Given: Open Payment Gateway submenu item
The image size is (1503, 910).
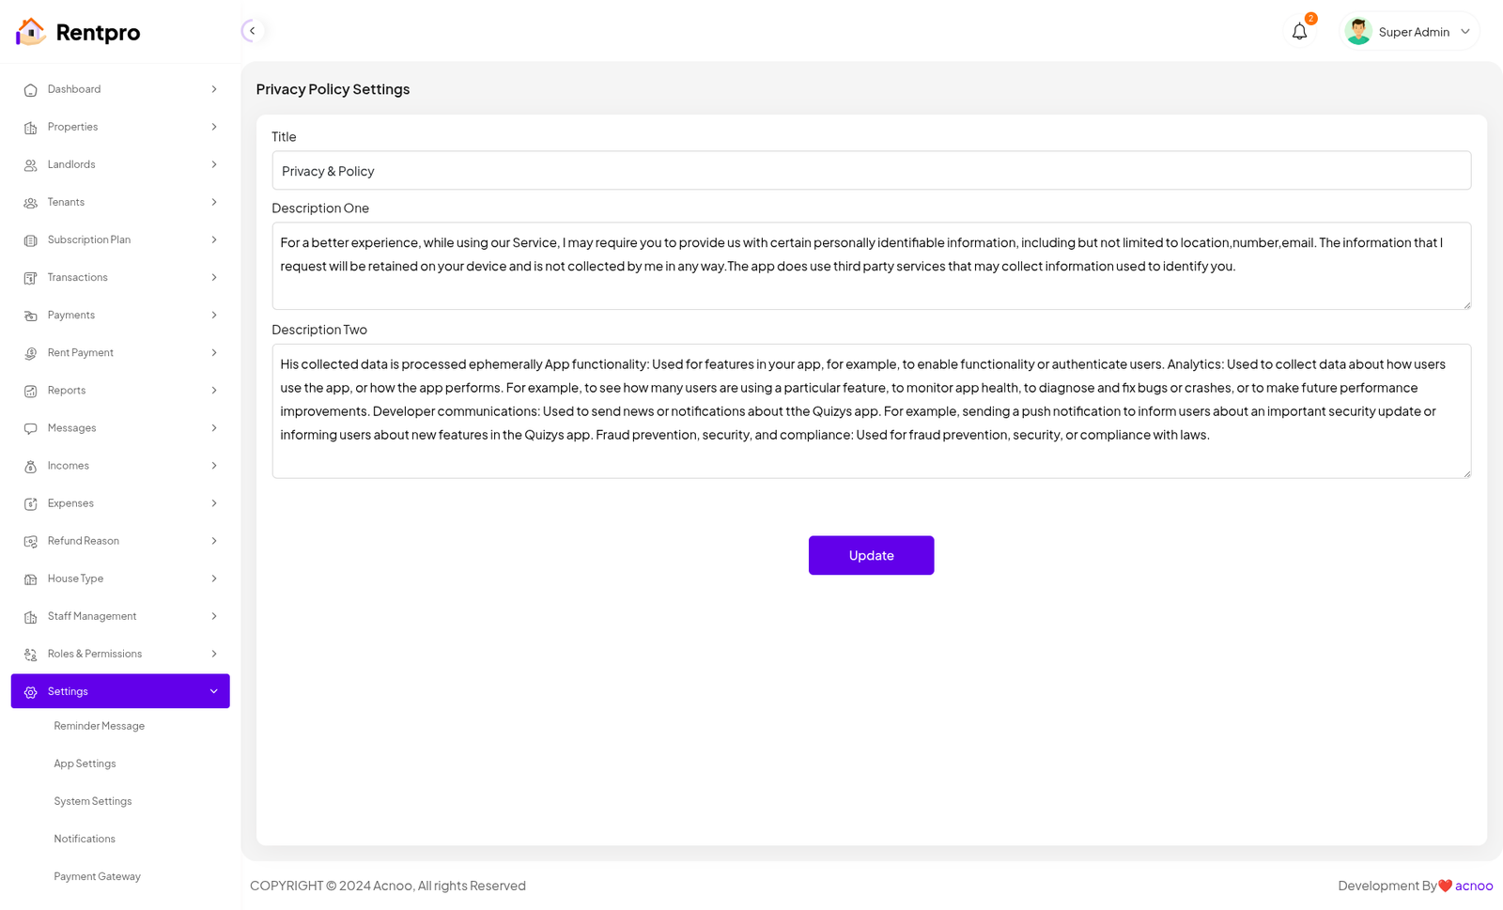Looking at the screenshot, I should coord(98,876).
